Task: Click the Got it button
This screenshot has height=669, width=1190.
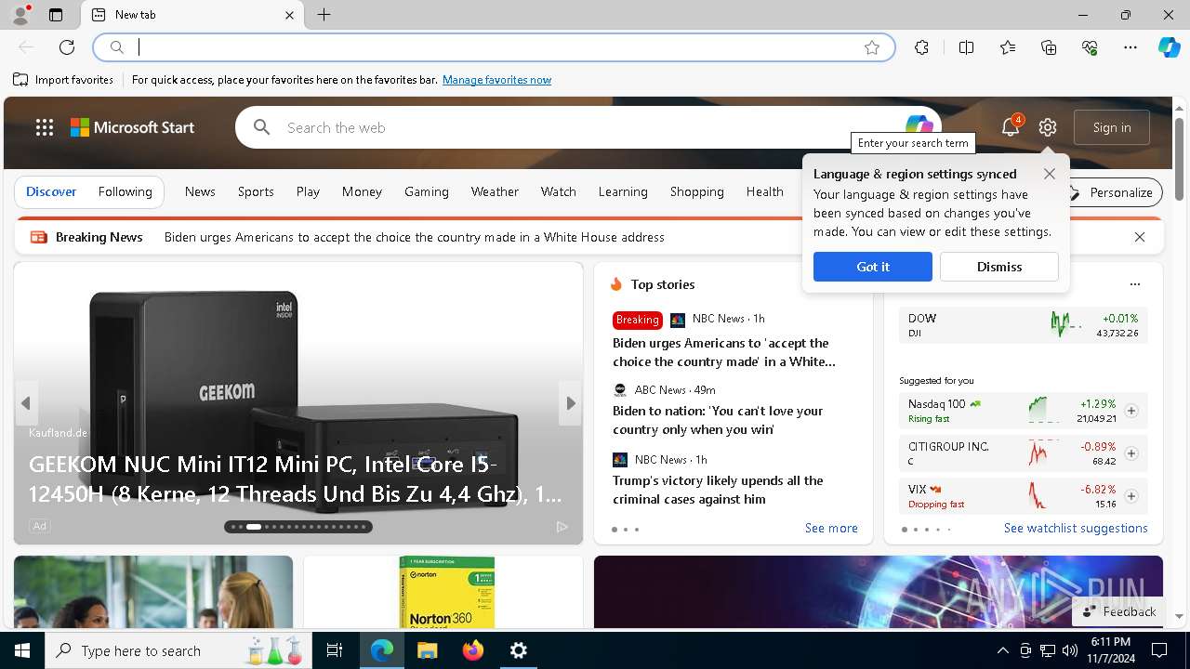Action: tap(872, 267)
